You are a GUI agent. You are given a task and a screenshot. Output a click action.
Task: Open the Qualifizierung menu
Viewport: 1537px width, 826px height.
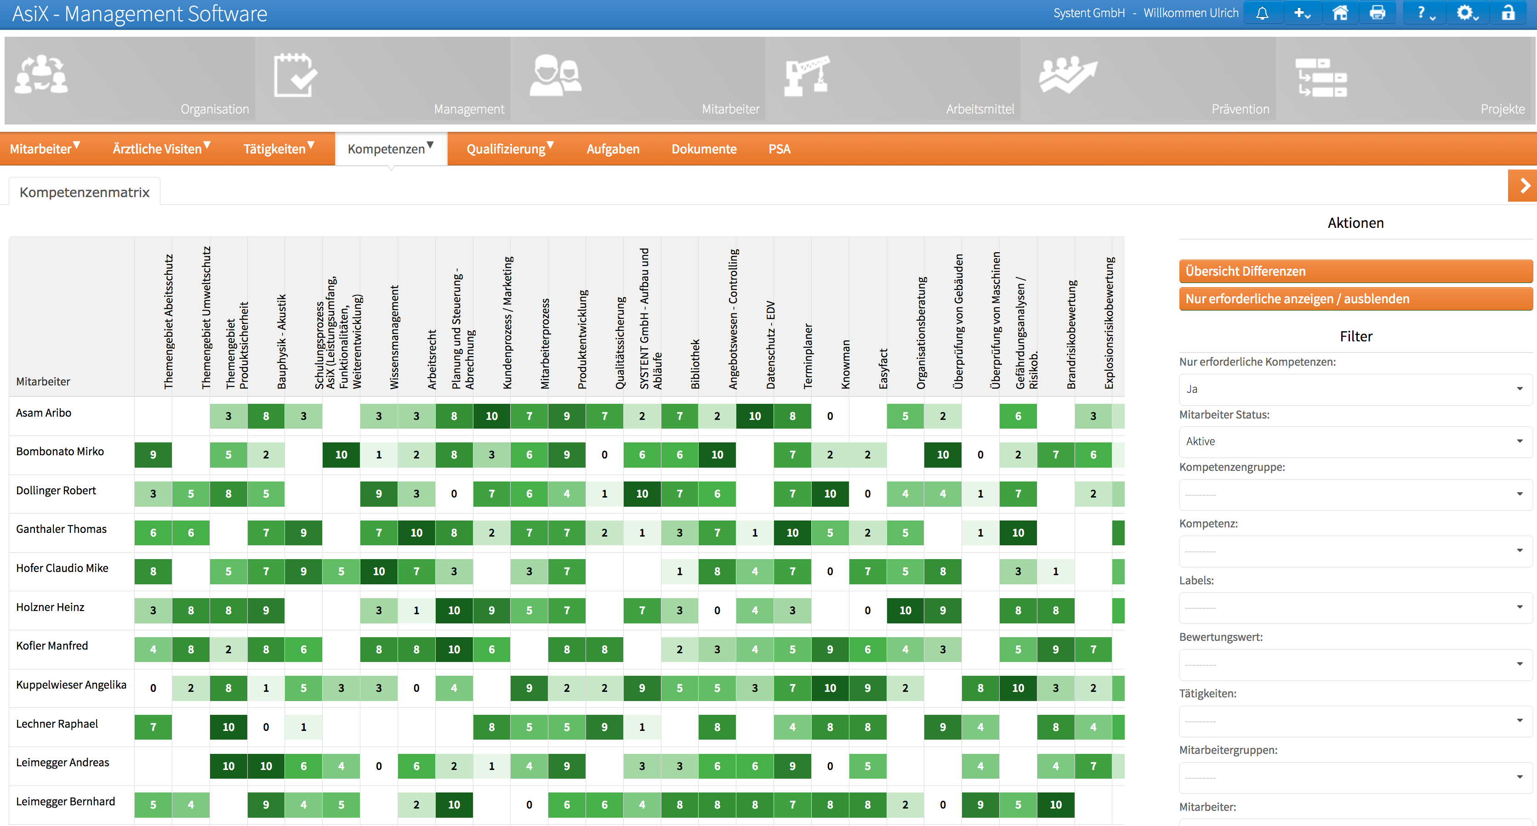[x=510, y=149]
